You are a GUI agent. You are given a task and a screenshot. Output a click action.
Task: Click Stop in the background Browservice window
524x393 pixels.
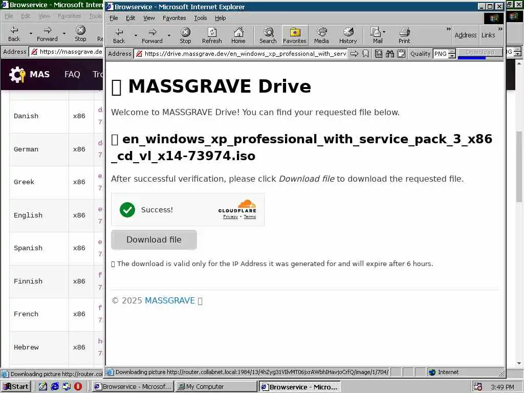[80, 34]
